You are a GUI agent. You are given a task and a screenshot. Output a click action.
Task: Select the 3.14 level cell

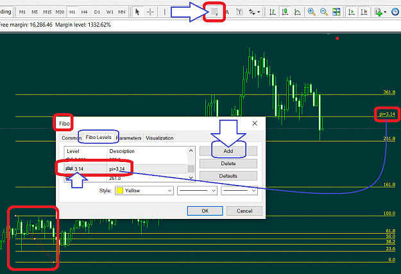[x=86, y=169]
